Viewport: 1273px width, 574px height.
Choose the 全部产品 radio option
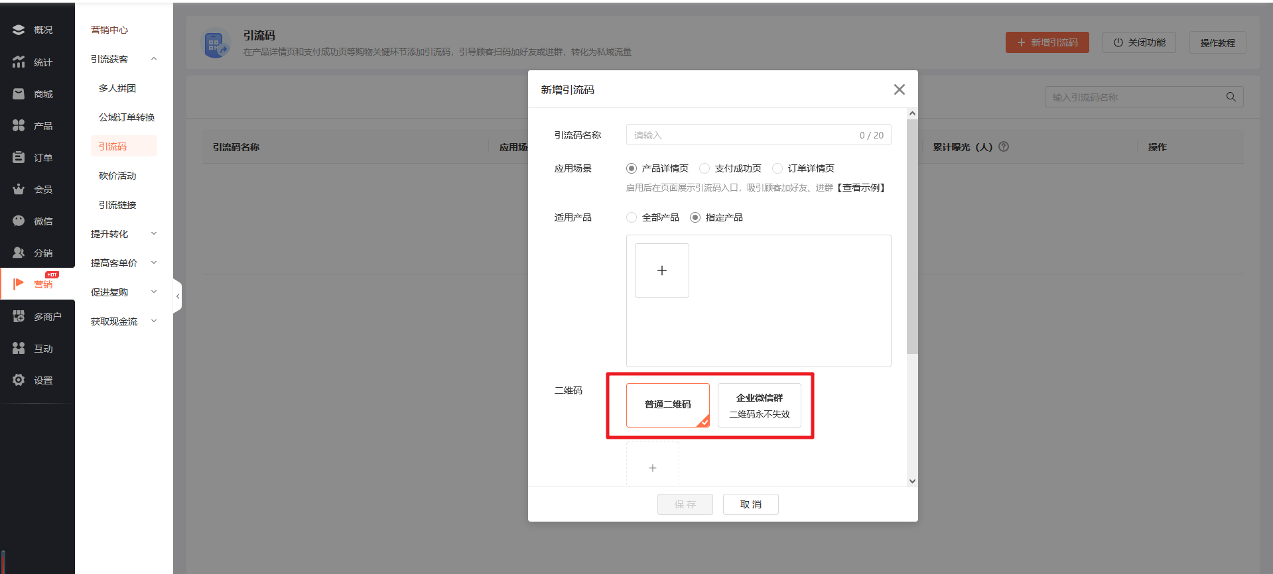click(x=632, y=217)
